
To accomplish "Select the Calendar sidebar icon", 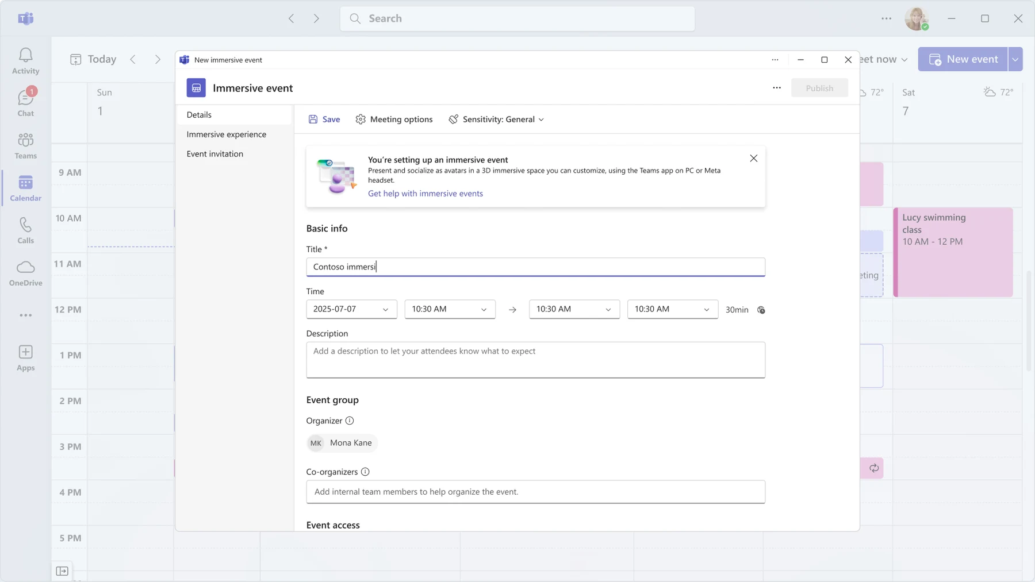I will point(25,188).
